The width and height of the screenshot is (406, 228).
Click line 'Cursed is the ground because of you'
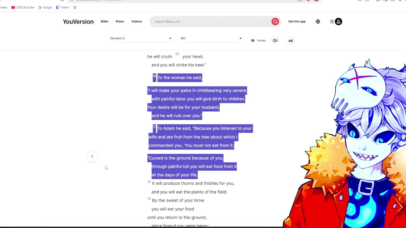[186, 158]
